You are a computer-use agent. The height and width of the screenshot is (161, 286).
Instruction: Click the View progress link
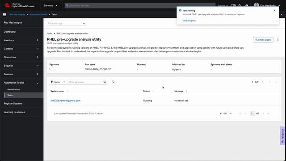coord(189,21)
